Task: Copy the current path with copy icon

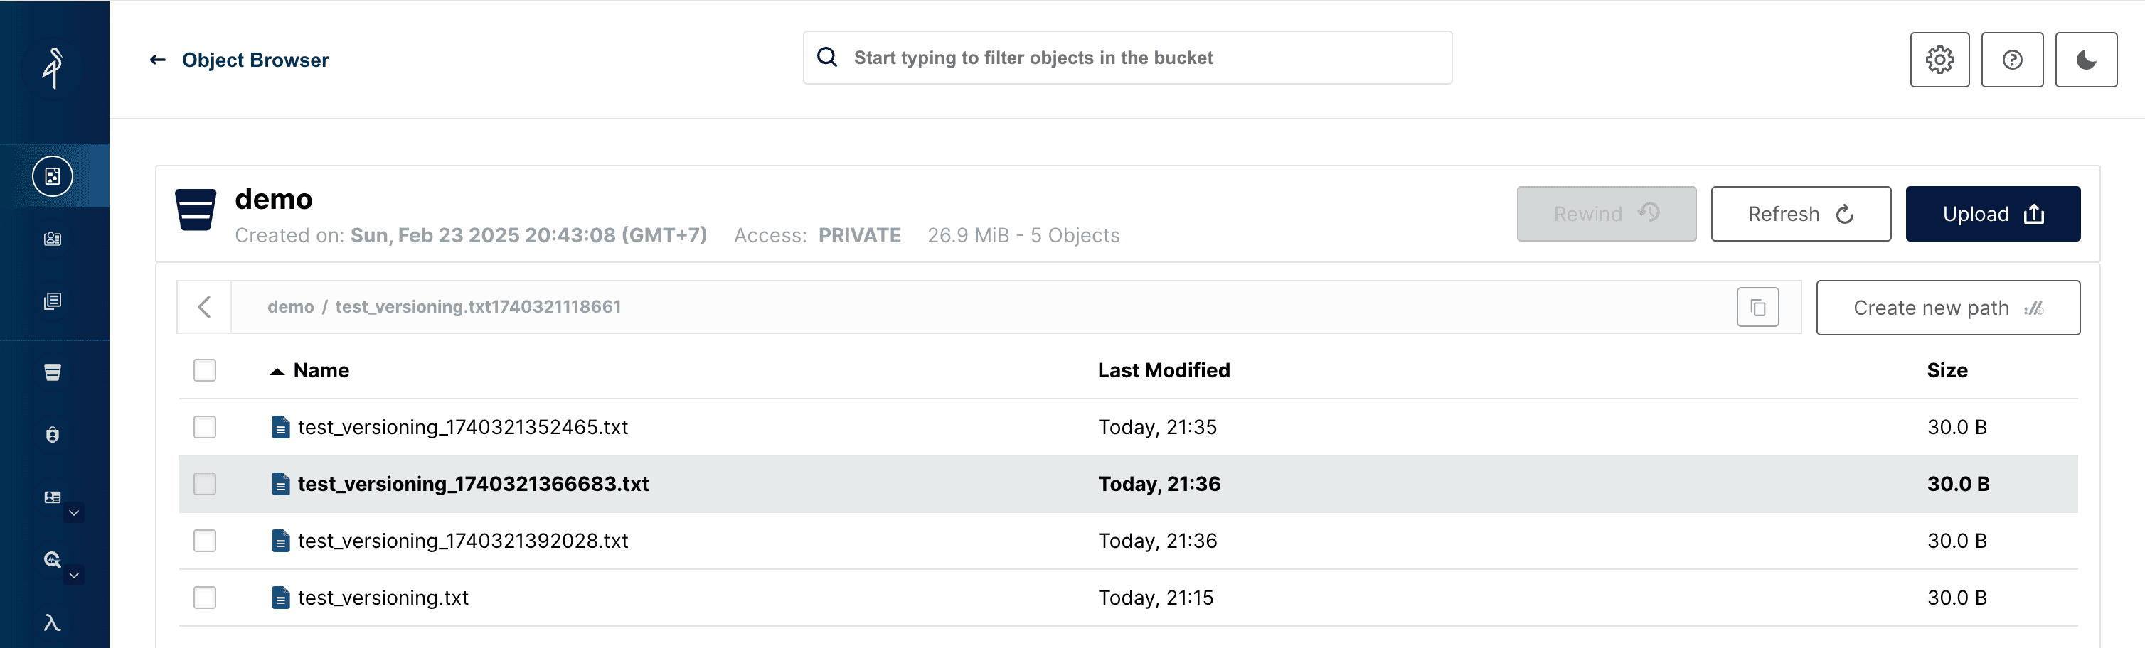Action: tap(1757, 308)
